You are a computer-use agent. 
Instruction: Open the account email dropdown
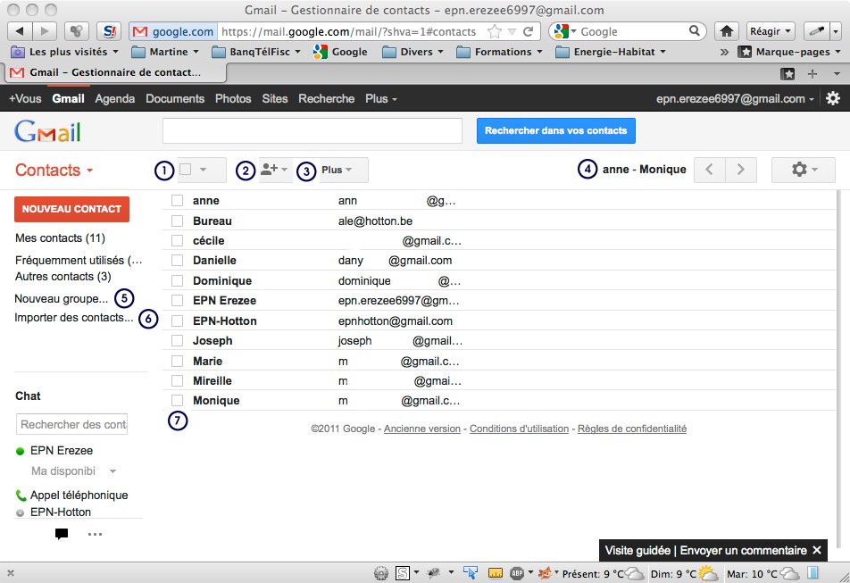735,98
